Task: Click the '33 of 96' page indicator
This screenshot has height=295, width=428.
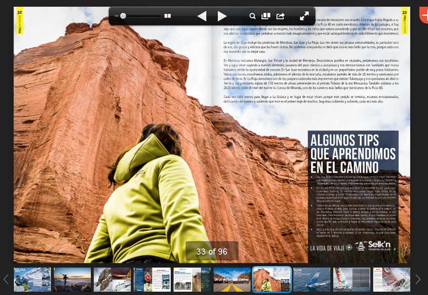Action: point(212,252)
